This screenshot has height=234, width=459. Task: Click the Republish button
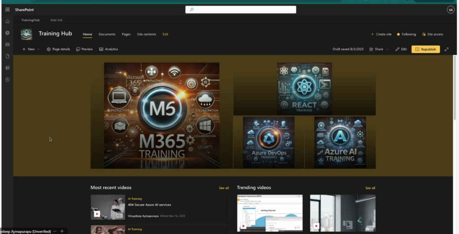[426, 49]
